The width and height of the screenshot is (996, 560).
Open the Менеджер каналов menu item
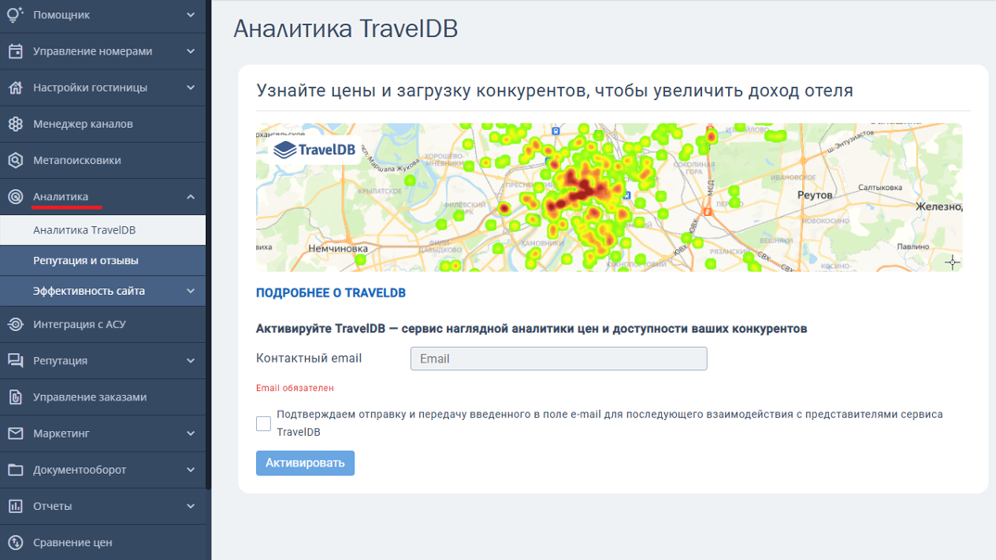point(103,124)
